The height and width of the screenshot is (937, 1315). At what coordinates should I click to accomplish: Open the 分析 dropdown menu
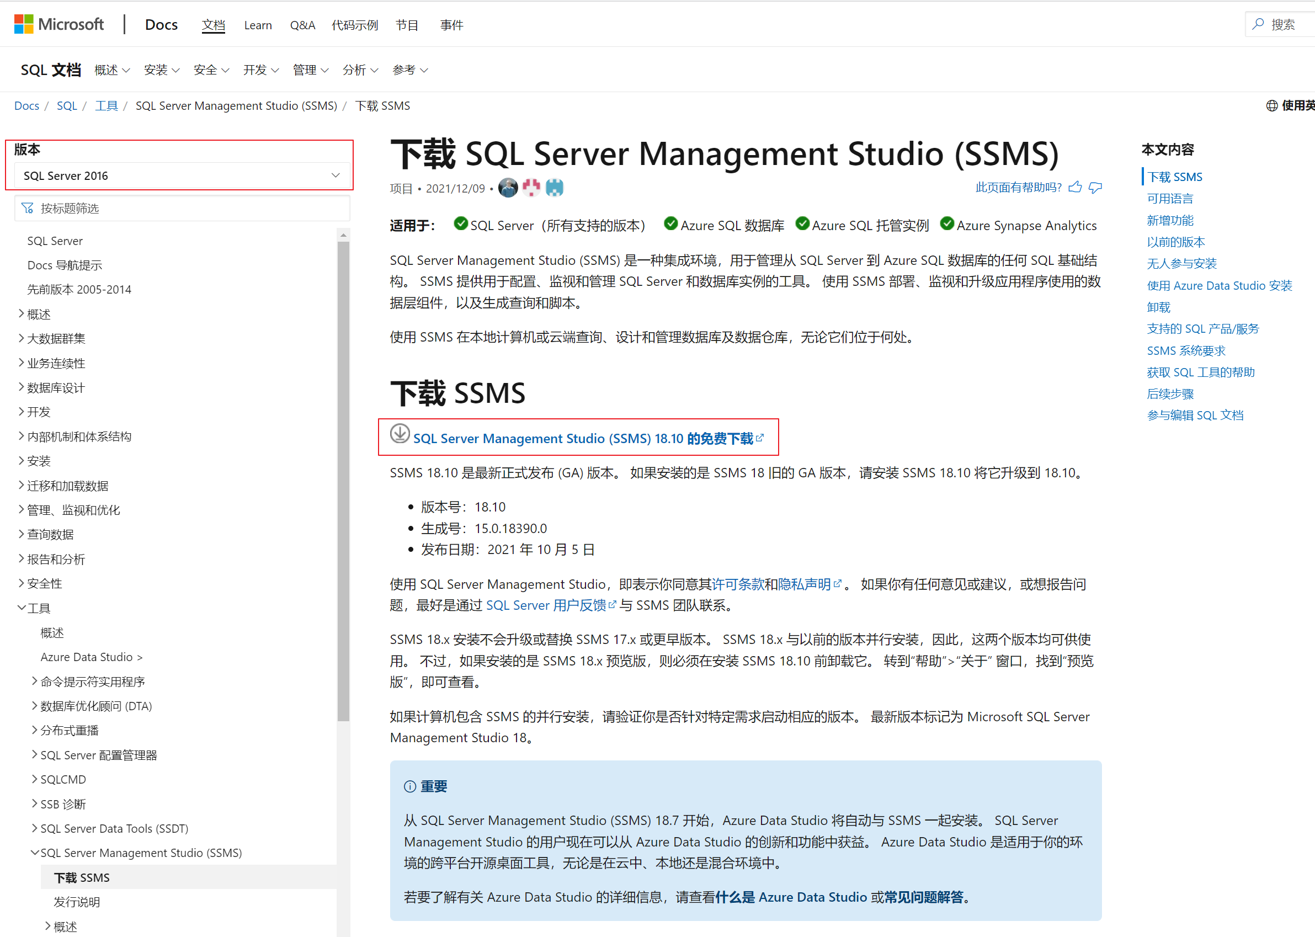(361, 70)
